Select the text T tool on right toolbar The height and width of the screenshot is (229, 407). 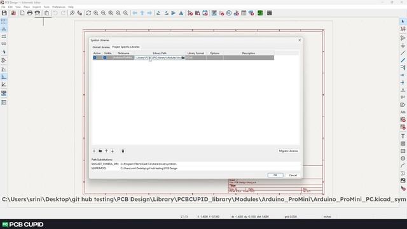click(403, 136)
